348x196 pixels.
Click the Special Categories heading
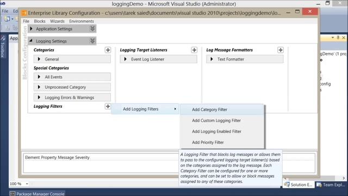click(x=51, y=68)
